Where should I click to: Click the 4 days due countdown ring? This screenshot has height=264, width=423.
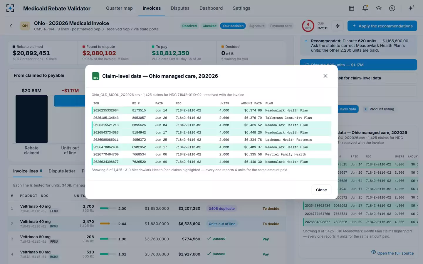pyautogui.click(x=308, y=26)
